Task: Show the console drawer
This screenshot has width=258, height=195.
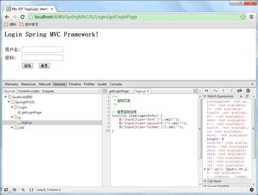Action: (15, 190)
